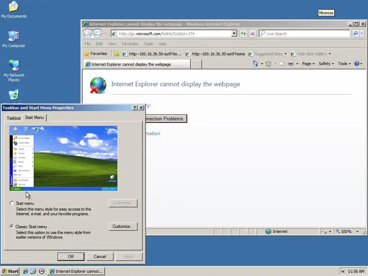Select My Computer desktop icon
Screen dimensions: 368x276
[x=14, y=39]
